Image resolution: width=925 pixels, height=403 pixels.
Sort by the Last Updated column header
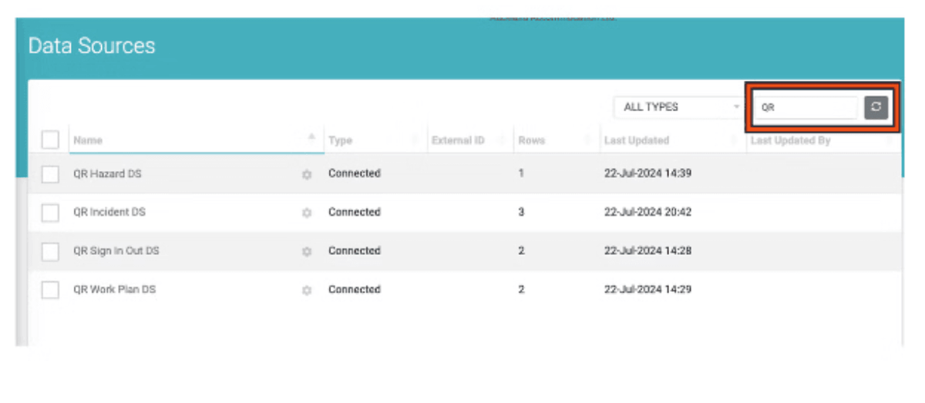(x=636, y=141)
